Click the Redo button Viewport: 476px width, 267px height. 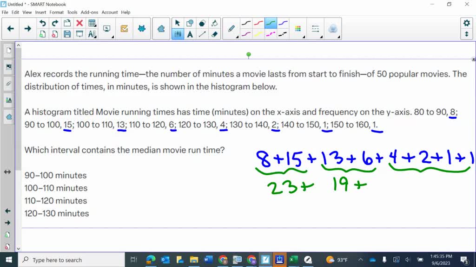(x=55, y=22)
